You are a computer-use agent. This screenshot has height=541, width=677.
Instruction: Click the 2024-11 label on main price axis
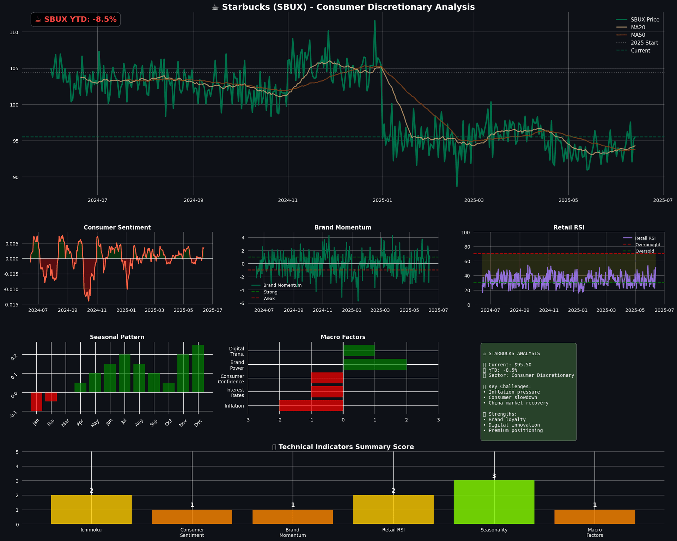(x=288, y=200)
